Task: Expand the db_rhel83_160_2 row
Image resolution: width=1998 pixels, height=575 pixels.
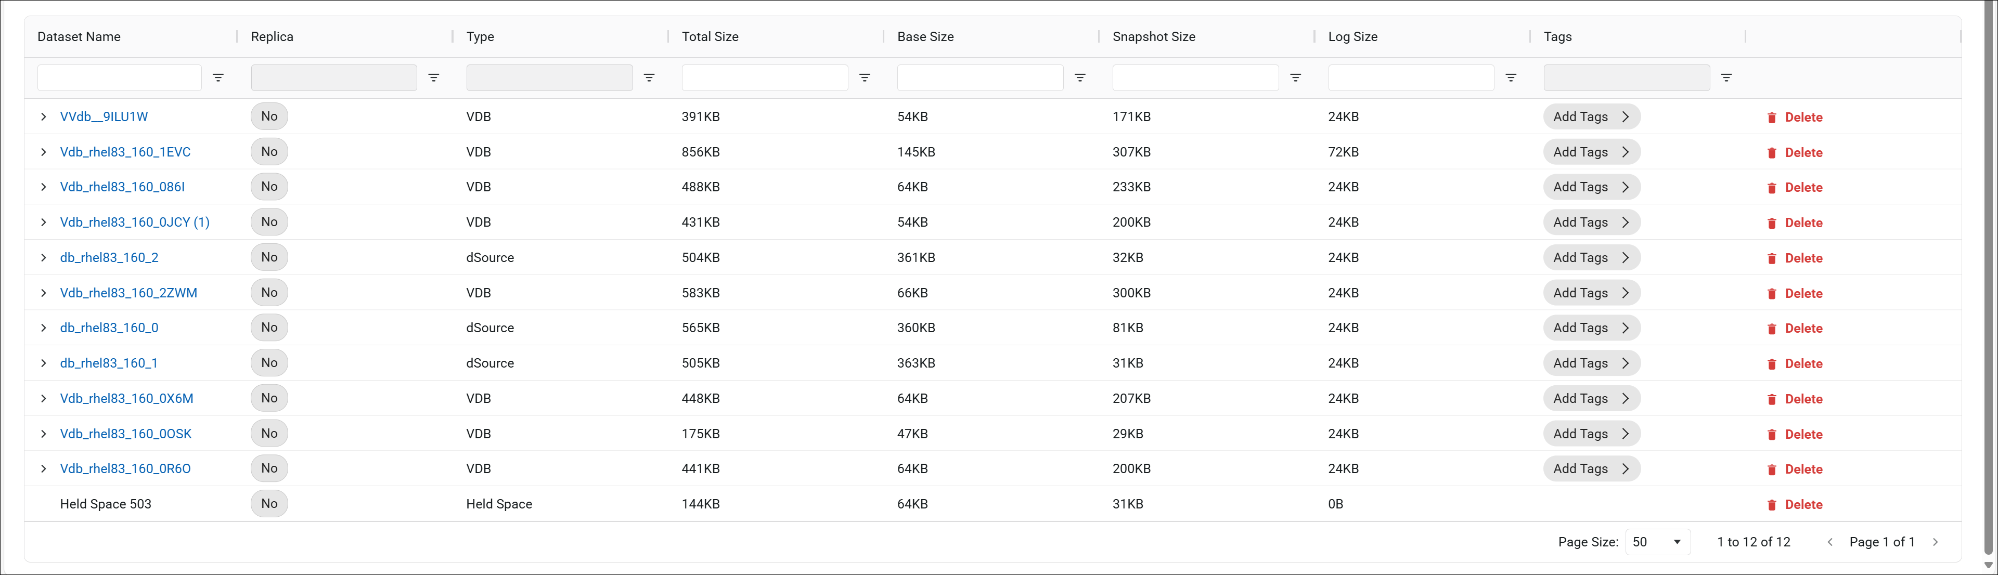Action: point(44,257)
